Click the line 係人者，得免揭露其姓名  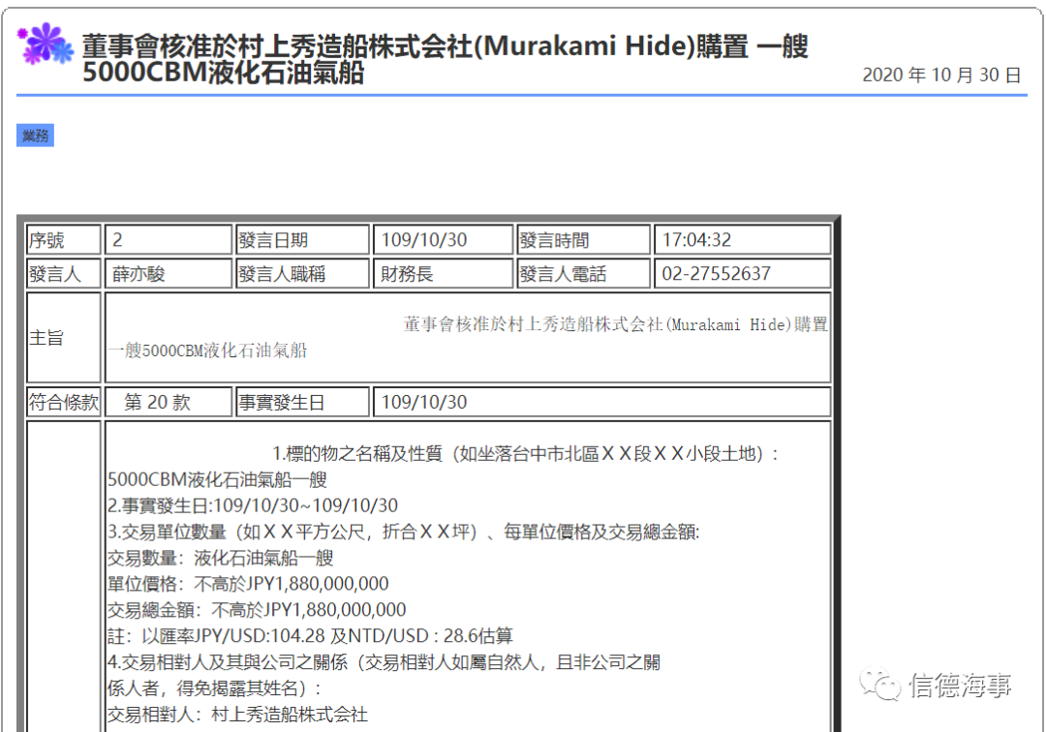pos(214,688)
